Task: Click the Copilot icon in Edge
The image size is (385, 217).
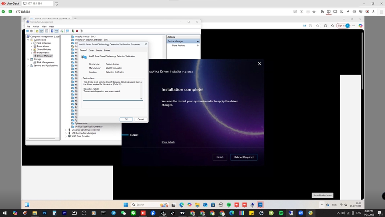Action: click(x=361, y=26)
